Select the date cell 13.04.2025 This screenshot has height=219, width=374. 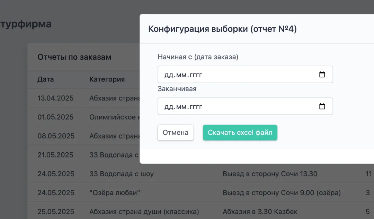[x=55, y=98]
